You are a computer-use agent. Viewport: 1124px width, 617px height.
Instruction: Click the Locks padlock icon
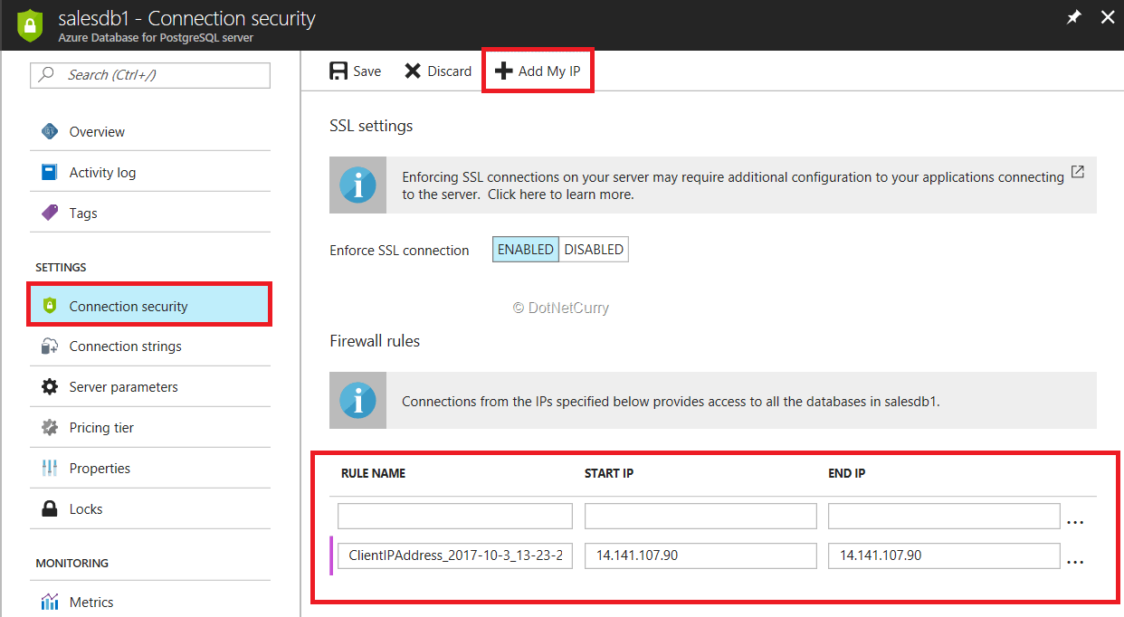click(x=50, y=508)
